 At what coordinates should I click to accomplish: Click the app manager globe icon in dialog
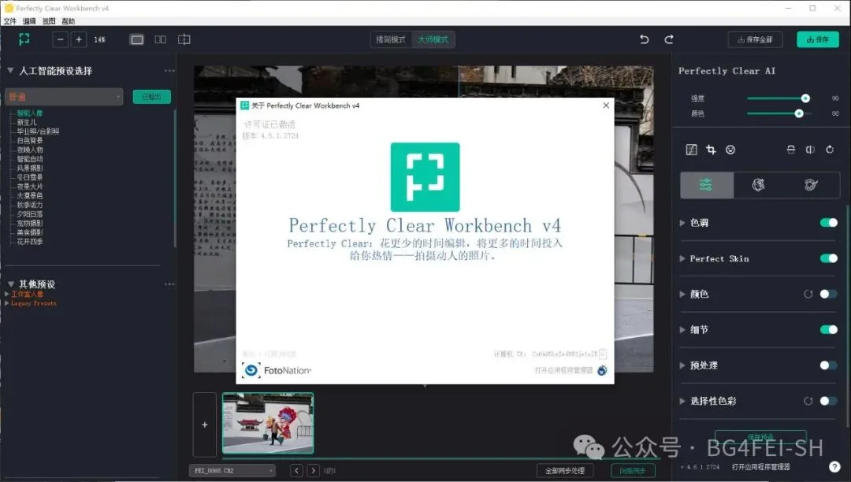pyautogui.click(x=602, y=370)
